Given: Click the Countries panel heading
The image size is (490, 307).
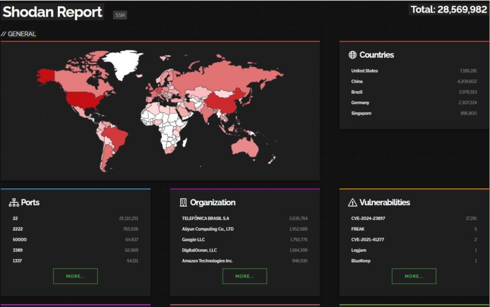Looking at the screenshot, I should [x=377, y=55].
